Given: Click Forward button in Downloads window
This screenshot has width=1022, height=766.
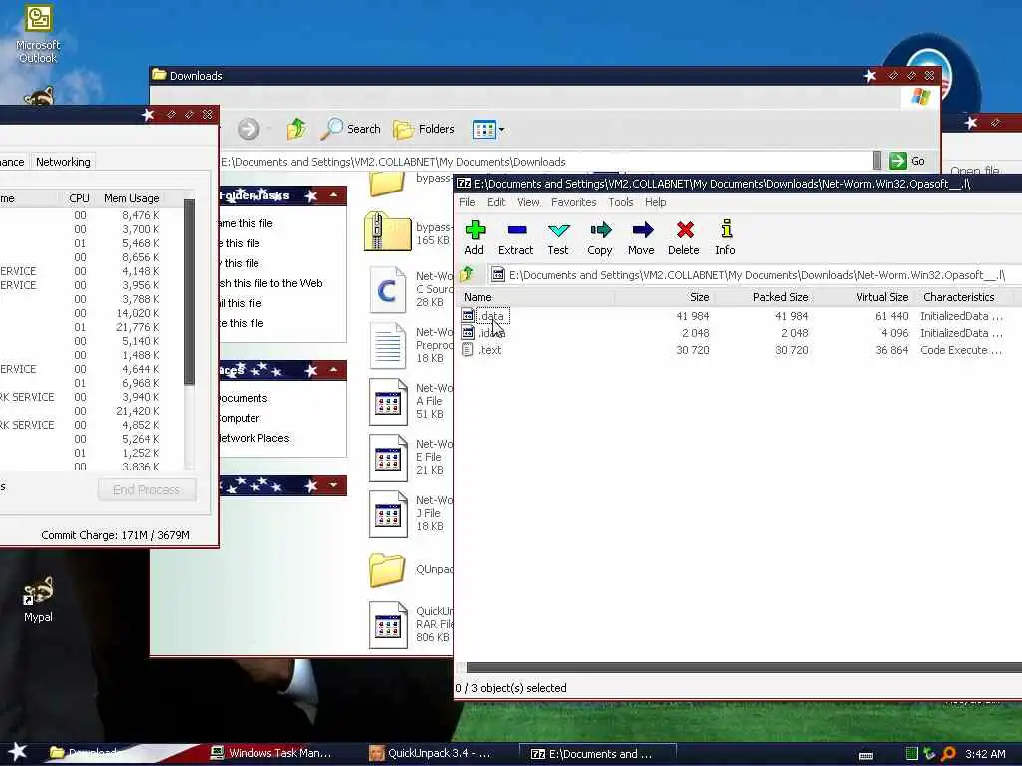Looking at the screenshot, I should 249,129.
